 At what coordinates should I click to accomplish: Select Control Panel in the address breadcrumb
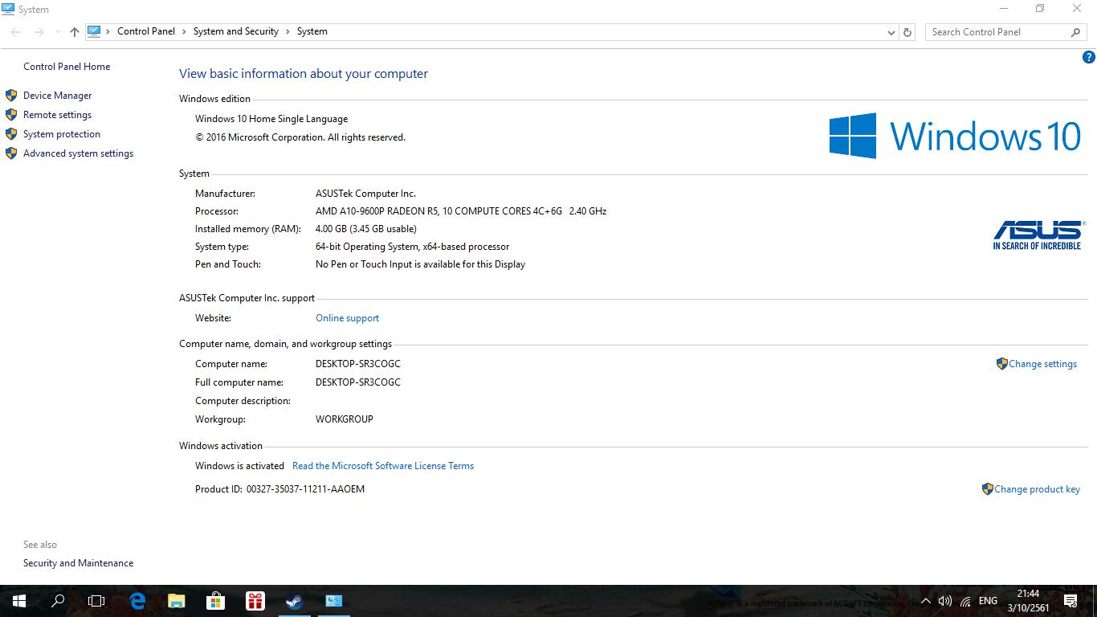pyautogui.click(x=146, y=31)
